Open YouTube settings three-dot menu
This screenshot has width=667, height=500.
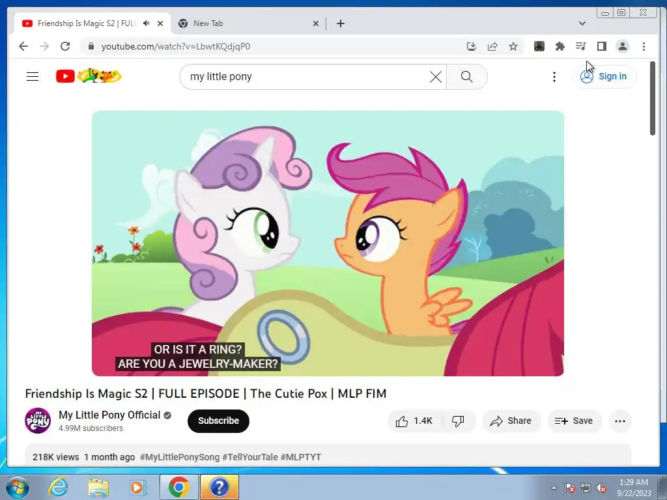554,77
